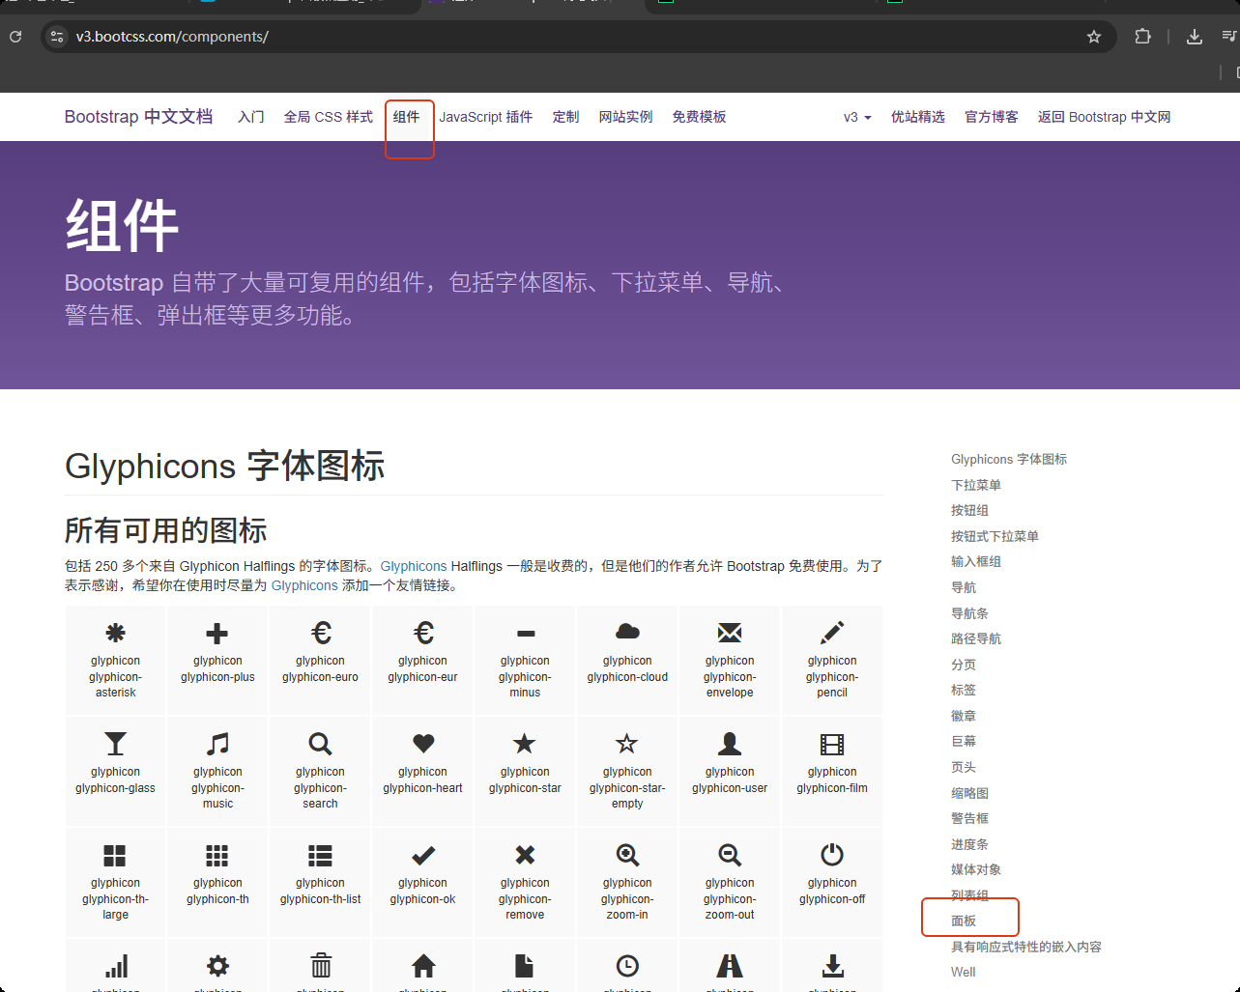1240x992 pixels.
Task: Jump to 下拉菜单 in the sidebar
Action: point(976,485)
